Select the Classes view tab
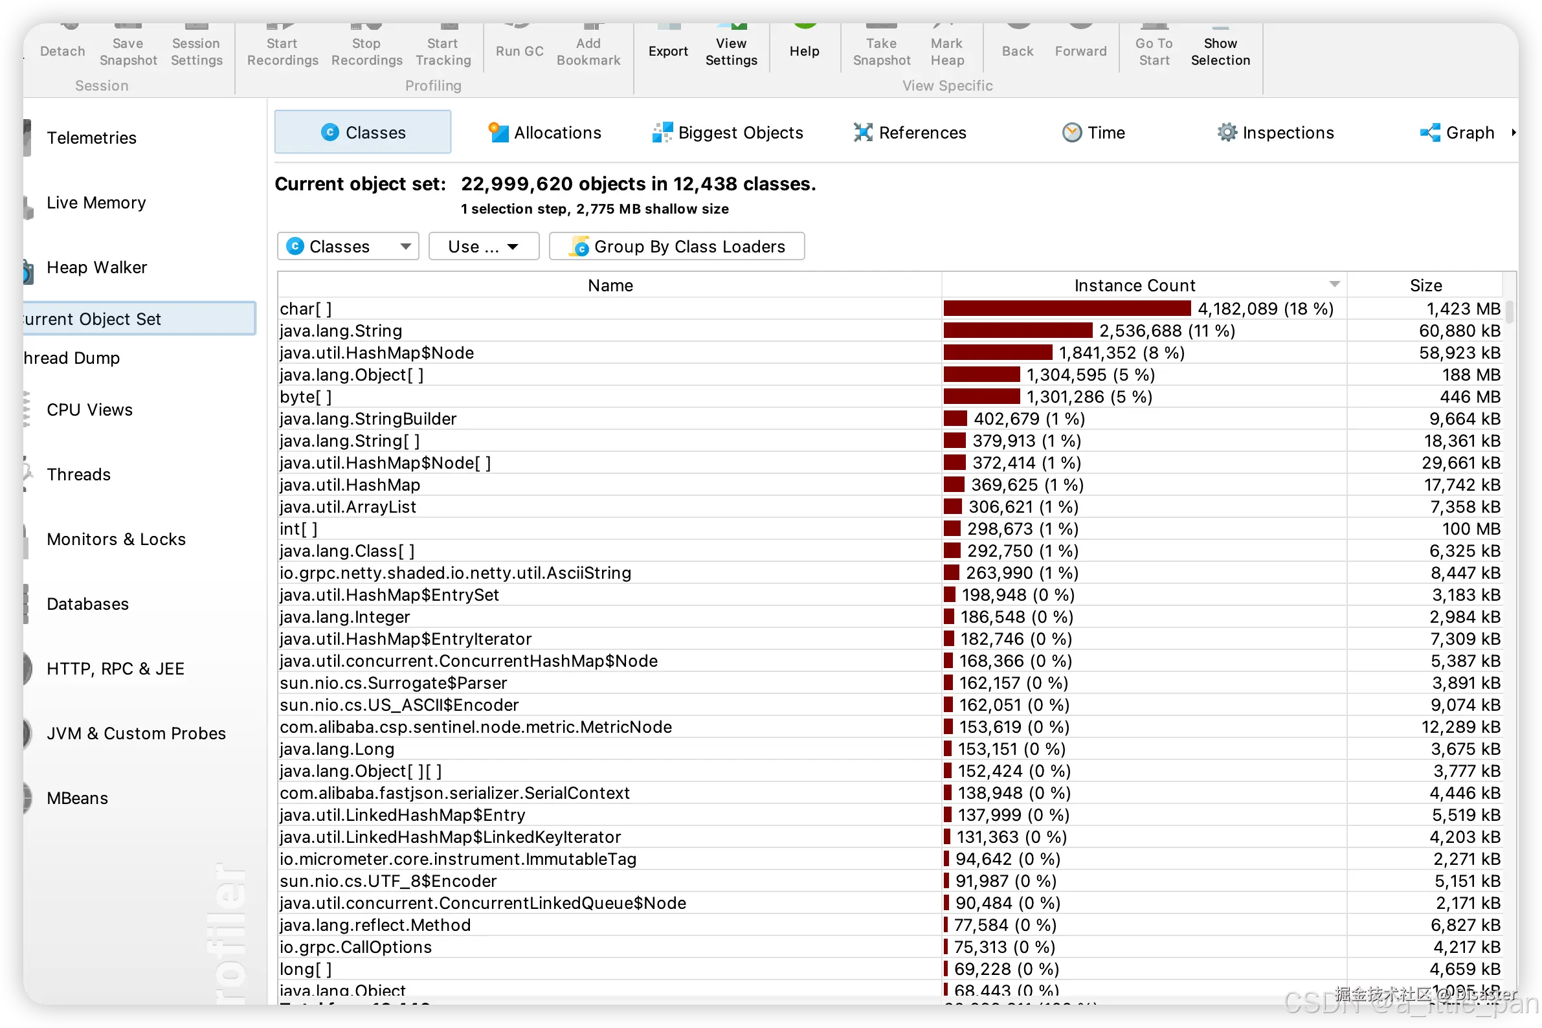The height and width of the screenshot is (1028, 1542). [363, 133]
